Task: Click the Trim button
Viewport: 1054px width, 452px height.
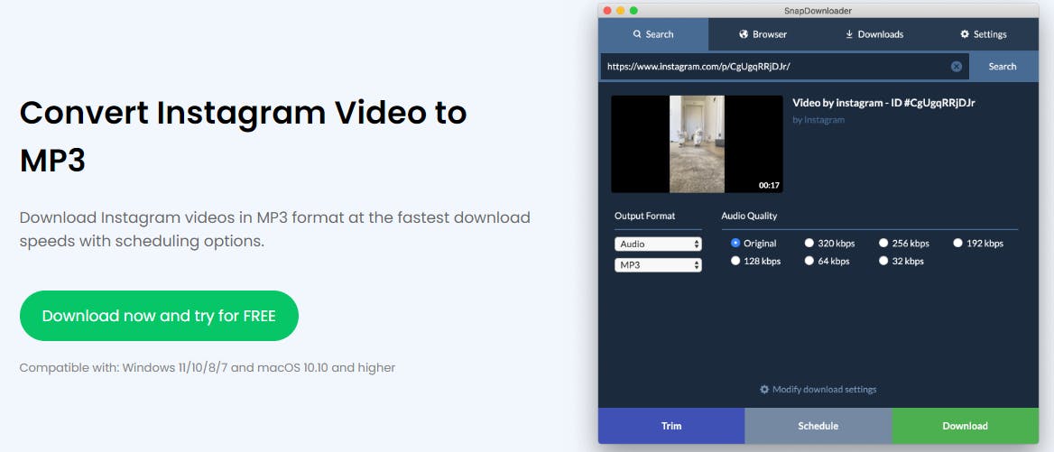Action: point(671,426)
